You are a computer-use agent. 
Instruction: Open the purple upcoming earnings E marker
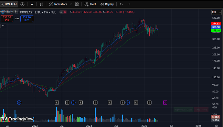165,103
